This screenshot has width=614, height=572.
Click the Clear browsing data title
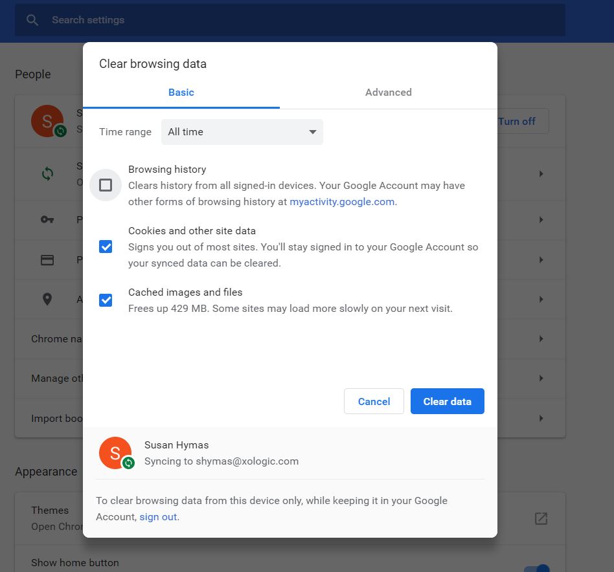pos(153,64)
